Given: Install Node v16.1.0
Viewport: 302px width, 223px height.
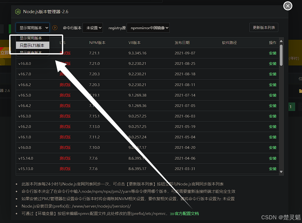Looking at the screenshot, I should pyautogui.click(x=272, y=137).
